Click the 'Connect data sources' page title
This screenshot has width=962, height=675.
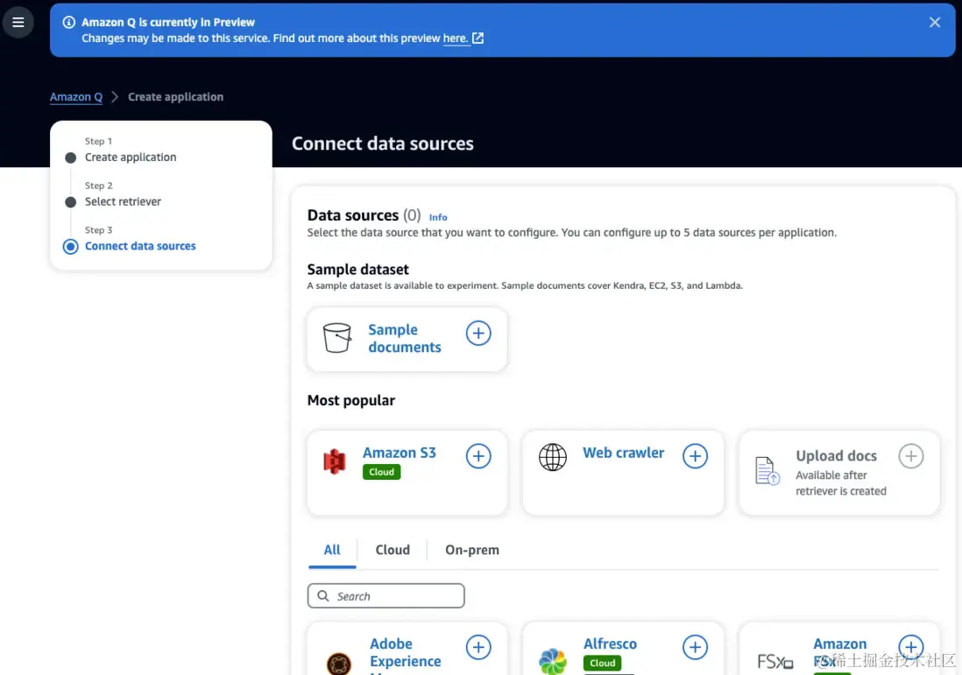[382, 144]
